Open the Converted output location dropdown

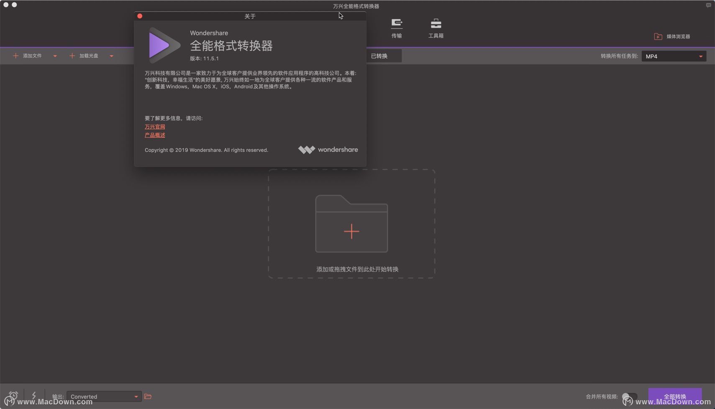point(104,396)
